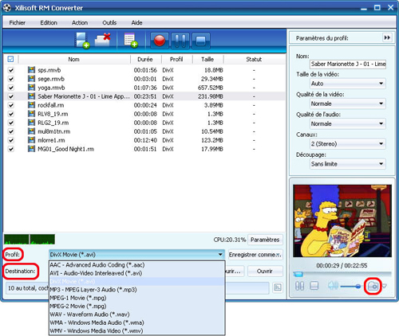Click the CPU usage graph
Viewport: 399px width, 336px height.
[x=30, y=239]
